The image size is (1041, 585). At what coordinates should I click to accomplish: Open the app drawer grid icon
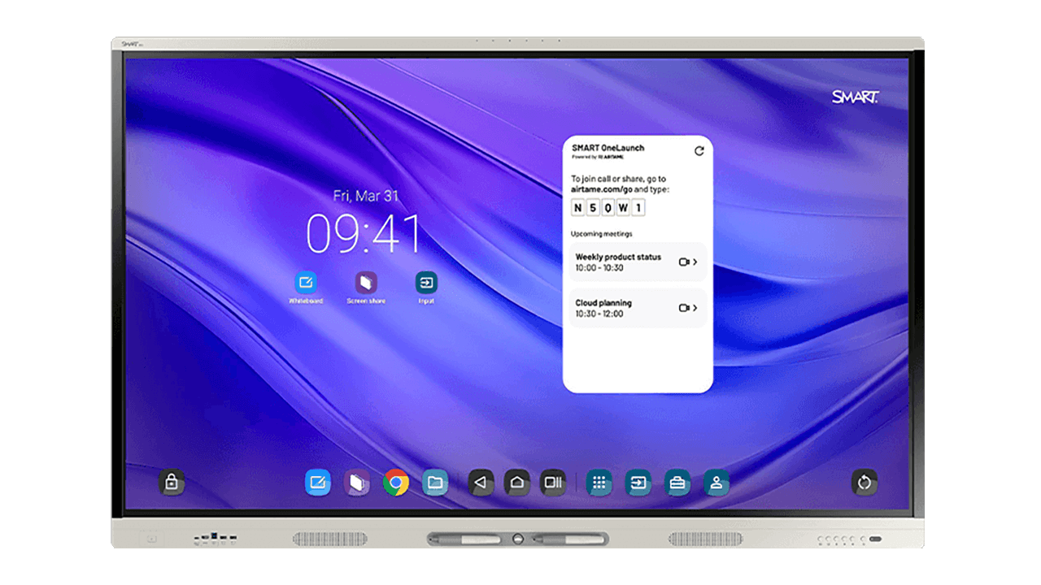[599, 482]
